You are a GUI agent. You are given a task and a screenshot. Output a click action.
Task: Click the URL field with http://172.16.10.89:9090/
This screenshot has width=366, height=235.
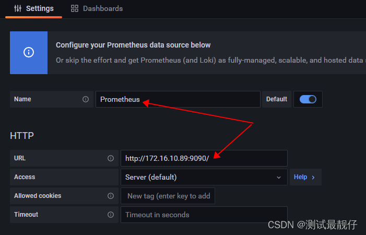coord(204,158)
